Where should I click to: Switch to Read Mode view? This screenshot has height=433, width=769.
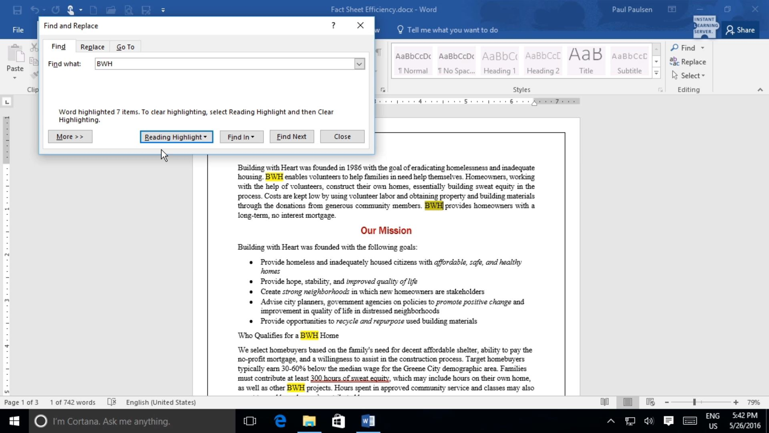point(605,402)
